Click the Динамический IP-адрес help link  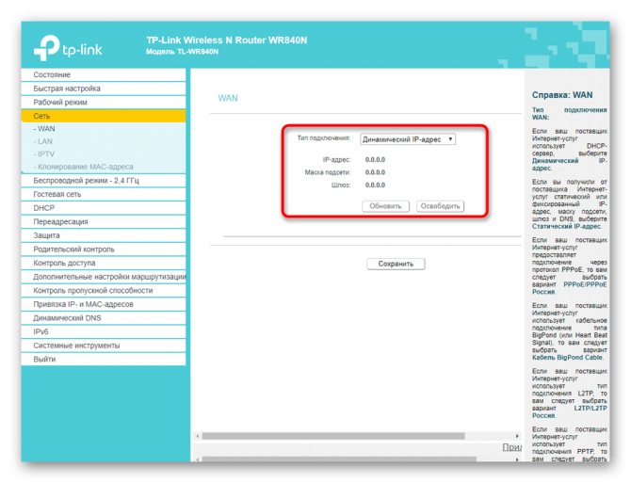tap(569, 164)
